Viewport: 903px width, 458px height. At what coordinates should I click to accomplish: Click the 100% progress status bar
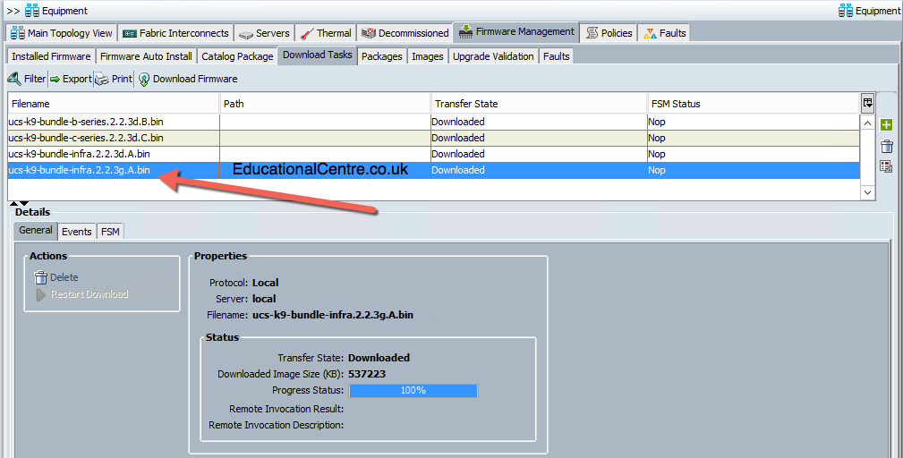413,391
